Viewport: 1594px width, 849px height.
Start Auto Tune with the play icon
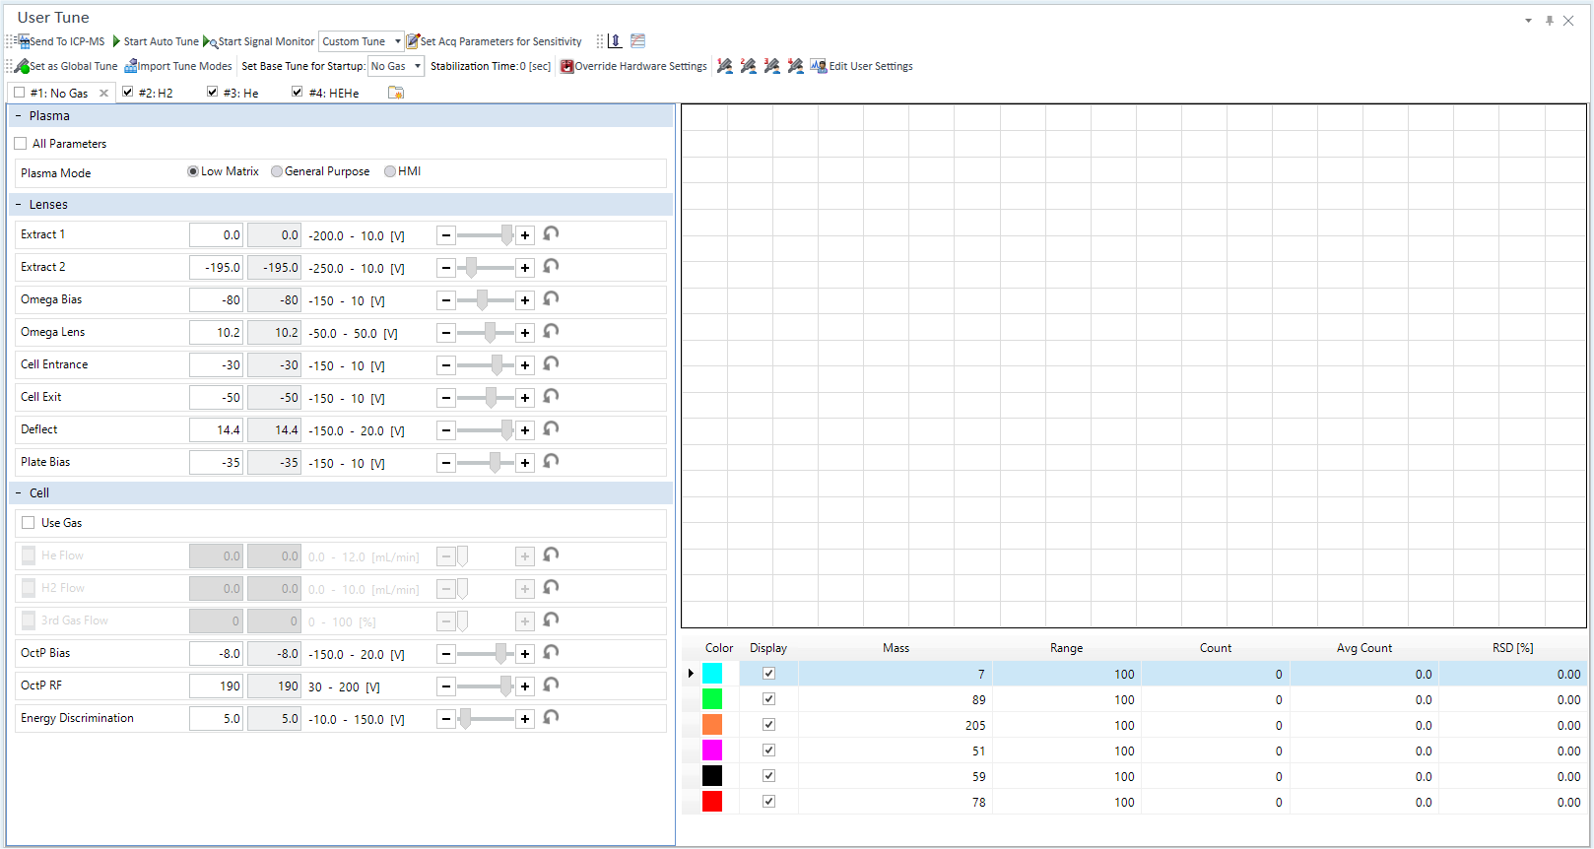coord(116,41)
